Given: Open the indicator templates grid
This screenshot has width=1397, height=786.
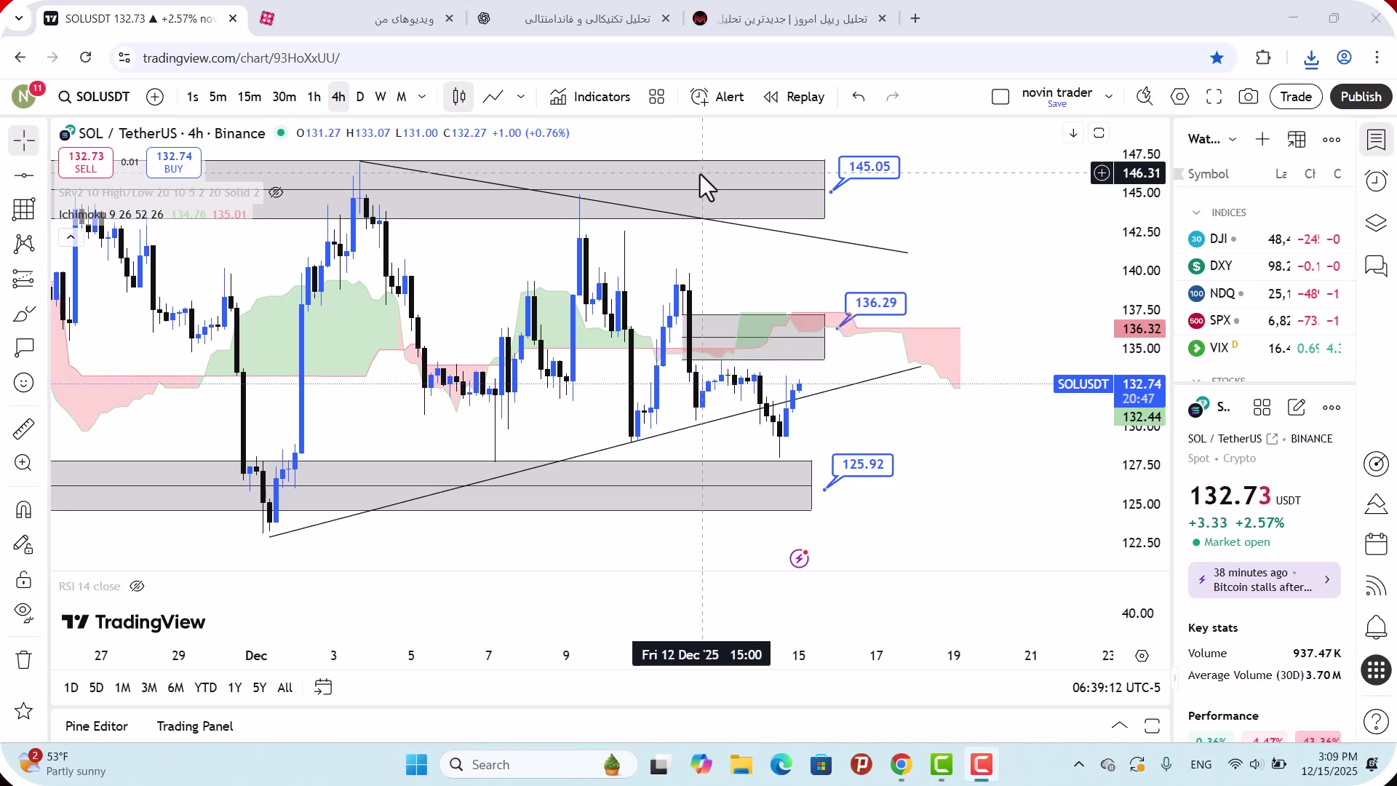Looking at the screenshot, I should (x=656, y=97).
